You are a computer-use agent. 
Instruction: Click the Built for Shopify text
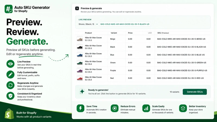26,113
